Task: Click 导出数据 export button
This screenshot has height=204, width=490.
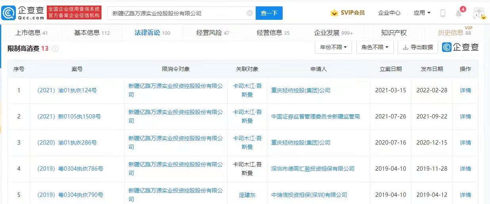Action: (417, 47)
